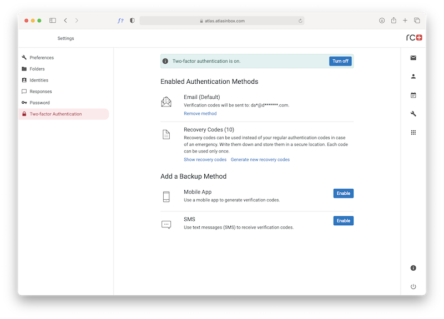Open a new tab with plus icon
The image size is (444, 319).
tap(405, 21)
